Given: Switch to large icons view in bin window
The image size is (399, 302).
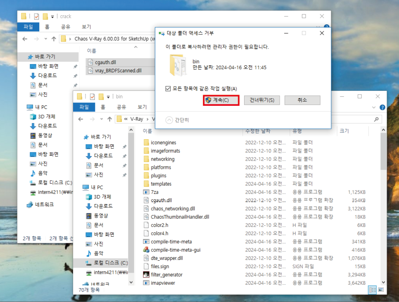Looking at the screenshot, I should (x=381, y=290).
